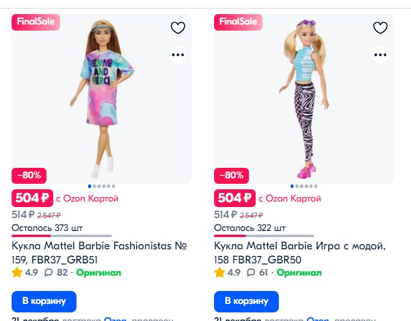Click FinalSale badge on the right product
The width and height of the screenshot is (411, 321).
tap(238, 22)
